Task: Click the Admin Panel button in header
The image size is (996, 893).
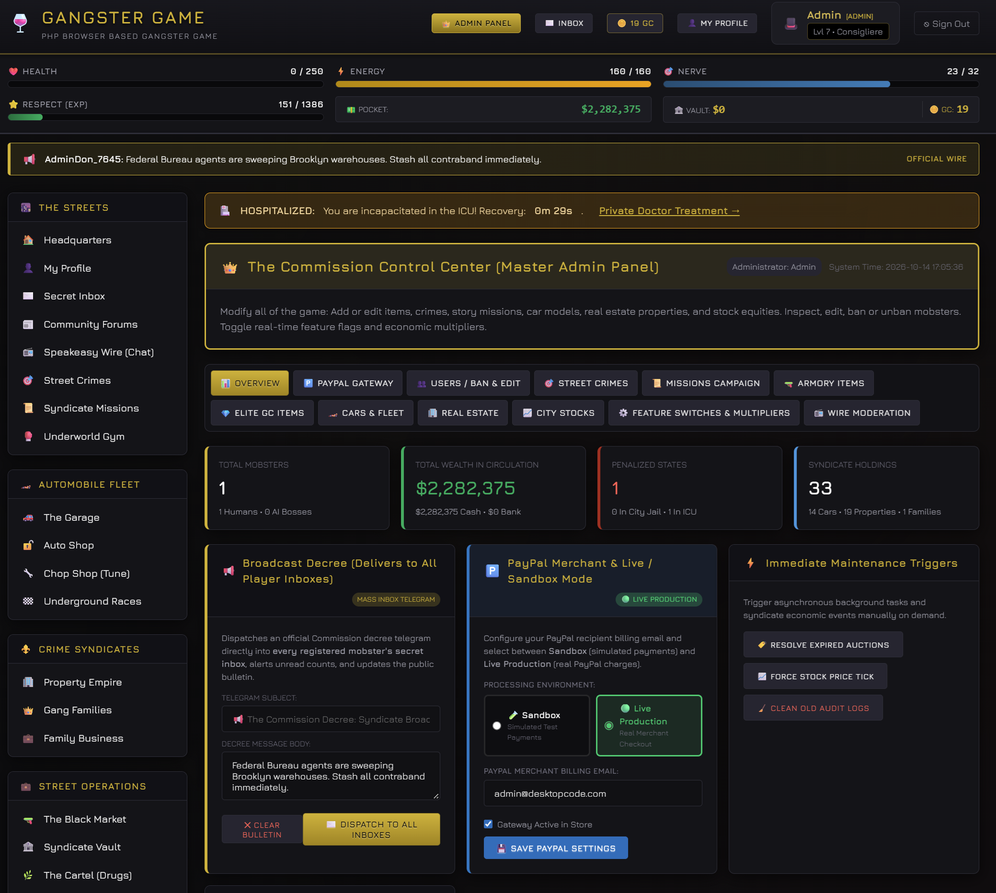Action: pos(476,23)
